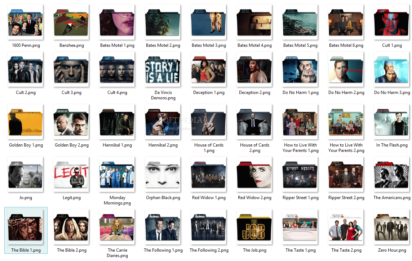The height and width of the screenshot is (261, 412).
Task: Select the Cult 3 folder icon
Action: pos(71,69)
